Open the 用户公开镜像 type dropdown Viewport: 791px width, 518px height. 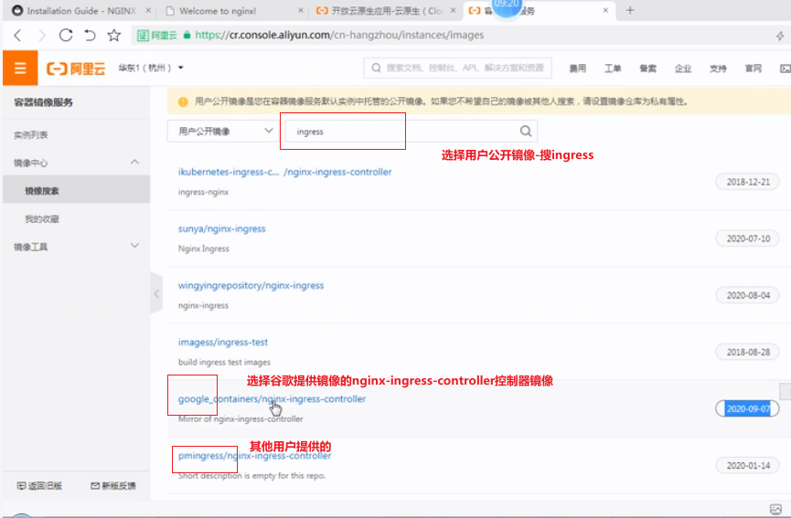click(x=222, y=132)
